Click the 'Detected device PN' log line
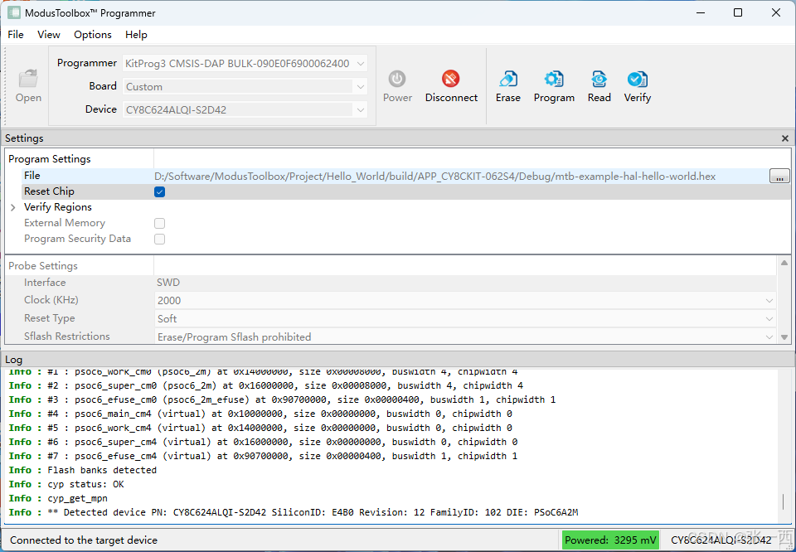Screen dimensions: 796x552 294,512
